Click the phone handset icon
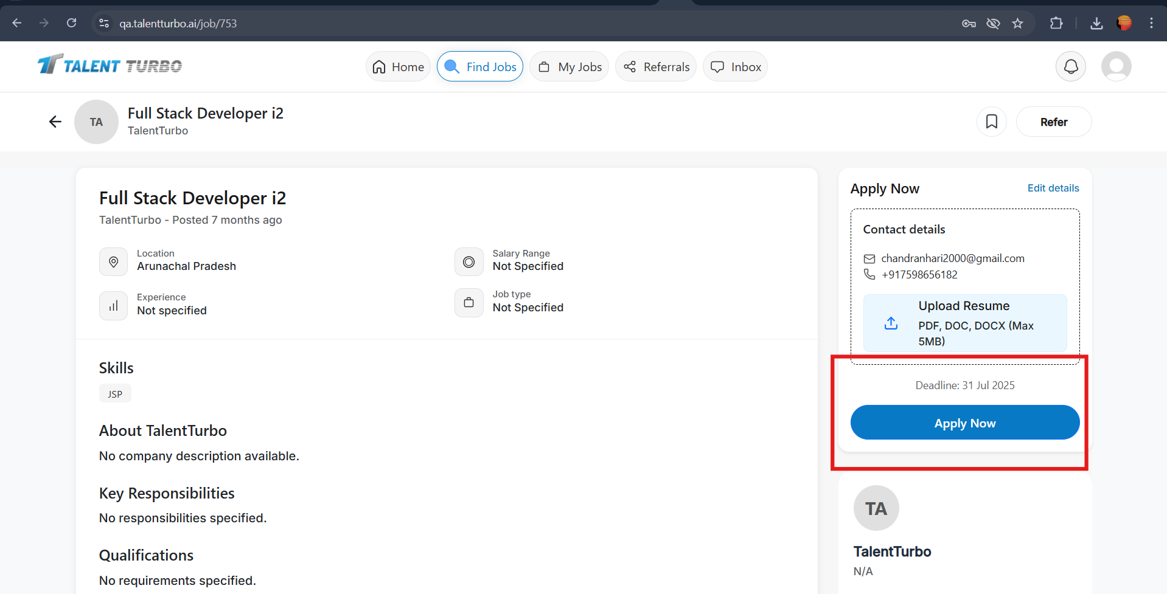Viewport: 1167px width, 594px height. 869,274
